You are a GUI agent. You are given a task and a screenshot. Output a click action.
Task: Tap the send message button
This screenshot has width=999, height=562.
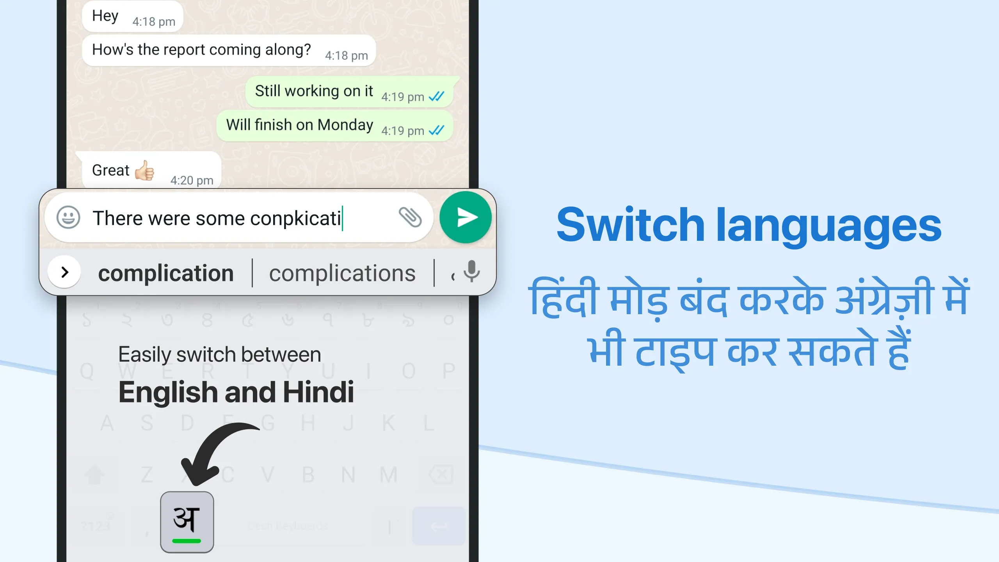tap(465, 217)
